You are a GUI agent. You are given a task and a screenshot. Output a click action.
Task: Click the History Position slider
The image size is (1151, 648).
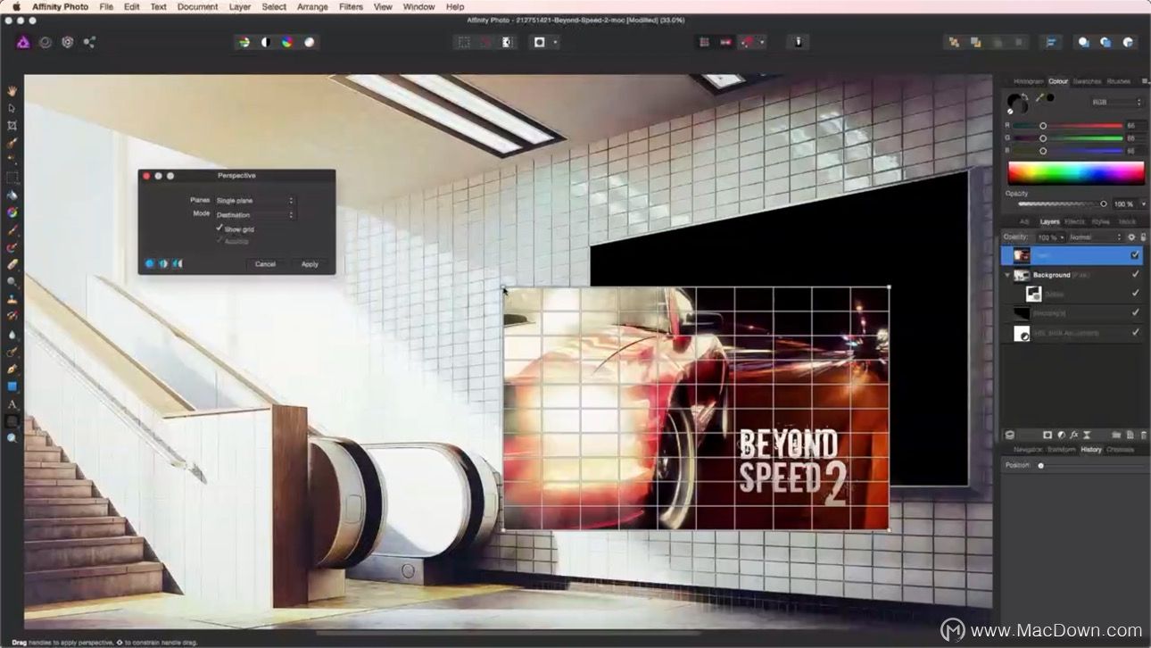pos(1090,465)
